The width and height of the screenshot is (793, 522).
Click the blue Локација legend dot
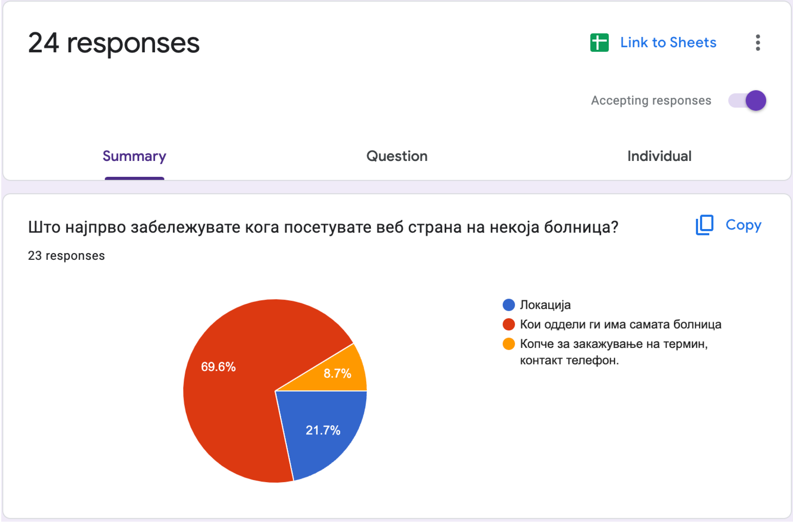click(509, 305)
